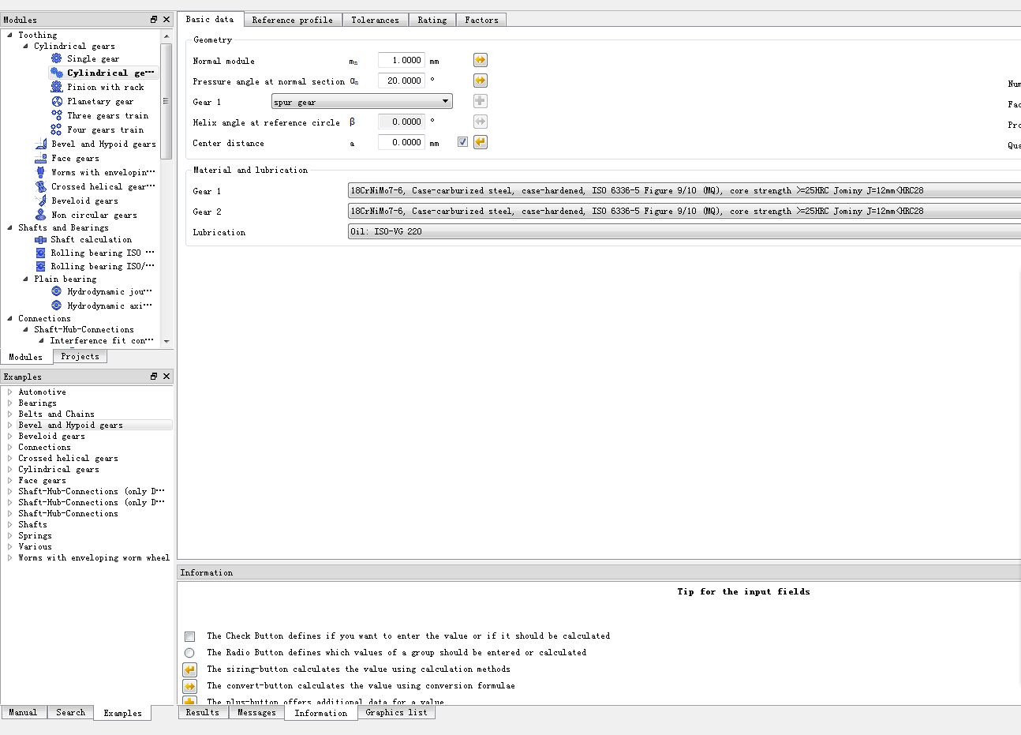Click the Normal module input field
The image size is (1021, 735).
[401, 60]
